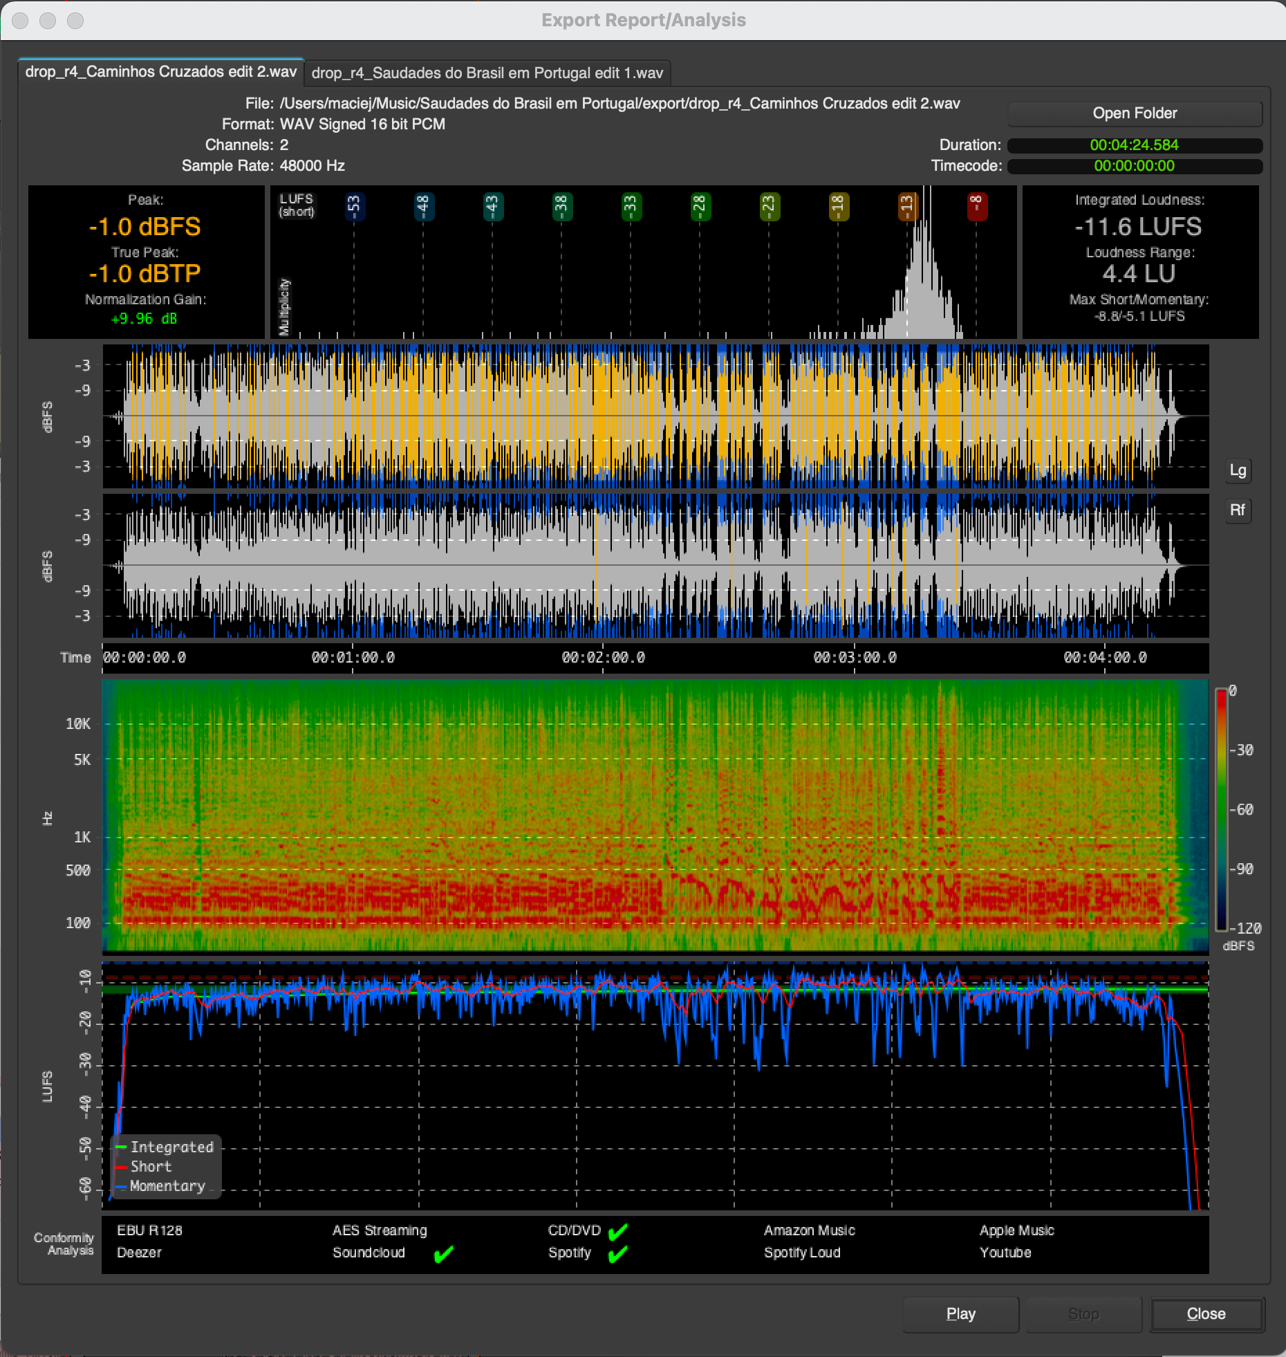Click the Close button
Viewport: 1286px width, 1357px height.
click(x=1206, y=1314)
